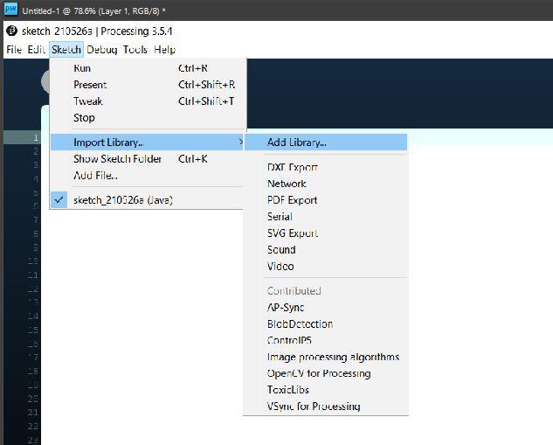Import the SVG Export library

(x=326, y=233)
